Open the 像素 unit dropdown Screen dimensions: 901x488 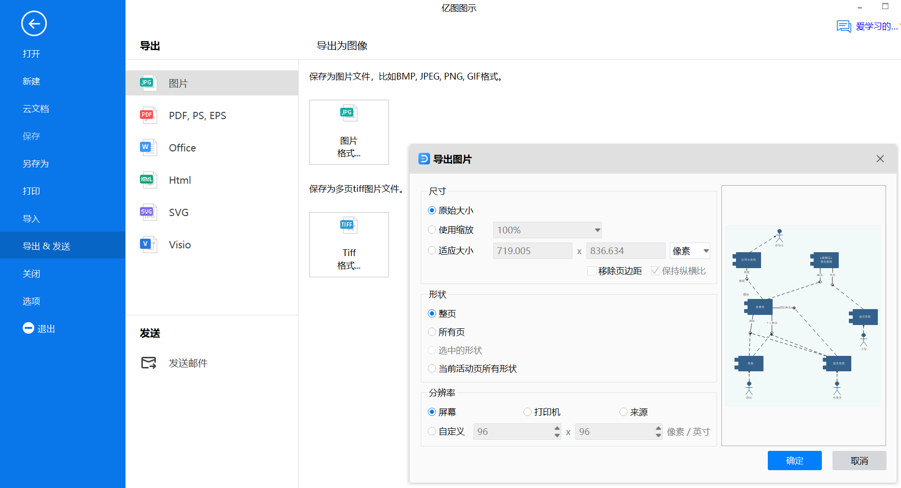coord(706,251)
